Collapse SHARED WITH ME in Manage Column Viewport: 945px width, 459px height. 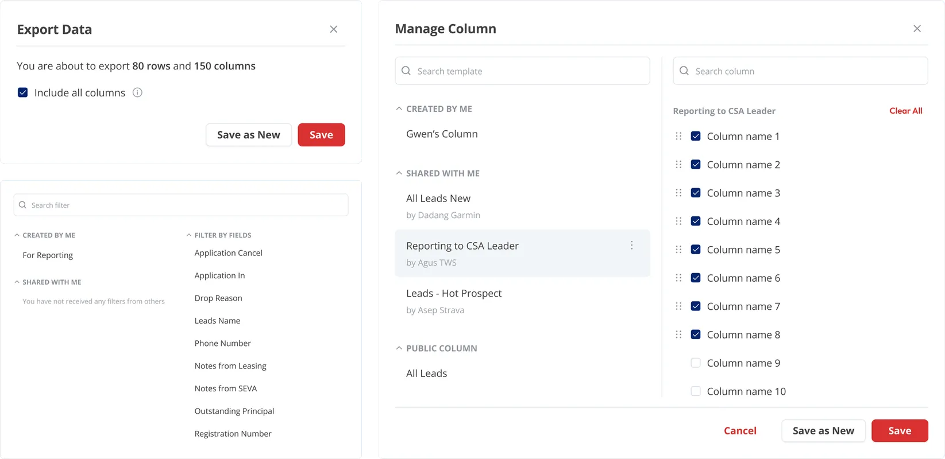(x=399, y=173)
